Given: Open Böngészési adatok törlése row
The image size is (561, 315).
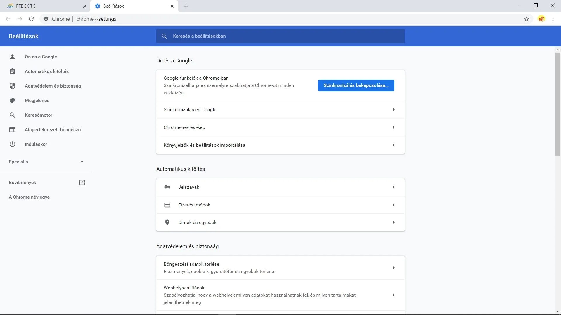Looking at the screenshot, I should click(280, 267).
